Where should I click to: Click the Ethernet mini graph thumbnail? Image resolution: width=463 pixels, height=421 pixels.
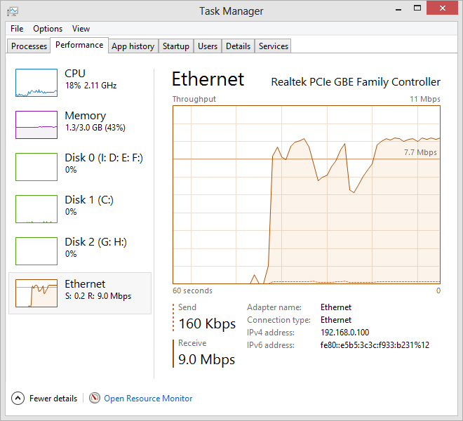pos(36,293)
